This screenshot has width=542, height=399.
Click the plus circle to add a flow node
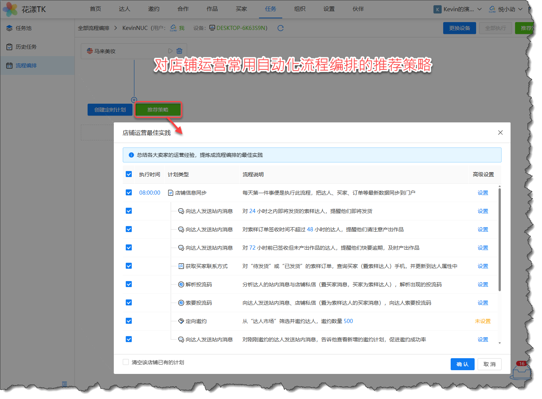134,100
